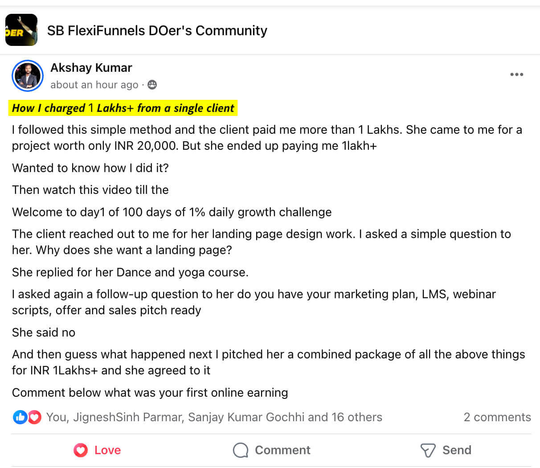Open the three-dot post options menu

click(516, 74)
